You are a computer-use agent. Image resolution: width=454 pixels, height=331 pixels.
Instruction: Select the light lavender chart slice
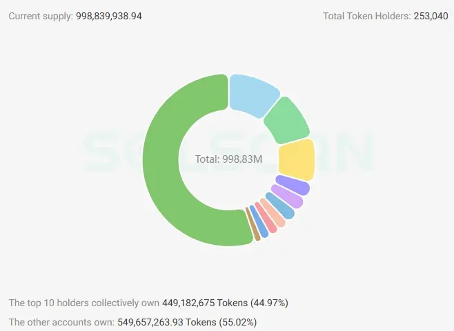tap(287, 198)
